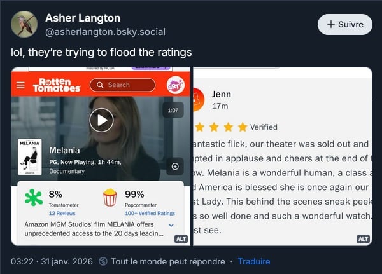Image resolution: width=382 pixels, height=274 pixels.
Task: Open the Rotten Tomatoes hamburger menu
Action: [x=20, y=85]
